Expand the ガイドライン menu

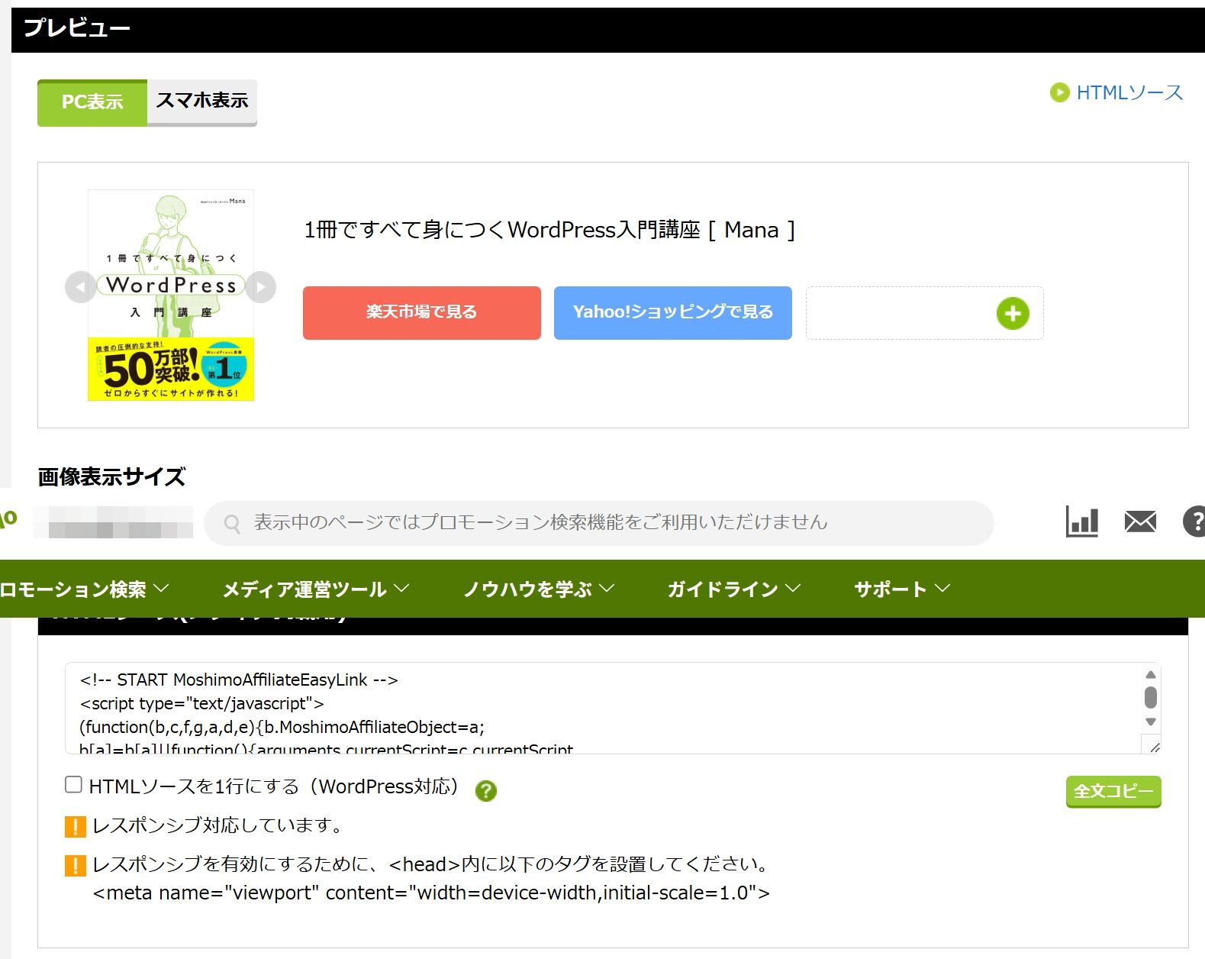tap(734, 589)
